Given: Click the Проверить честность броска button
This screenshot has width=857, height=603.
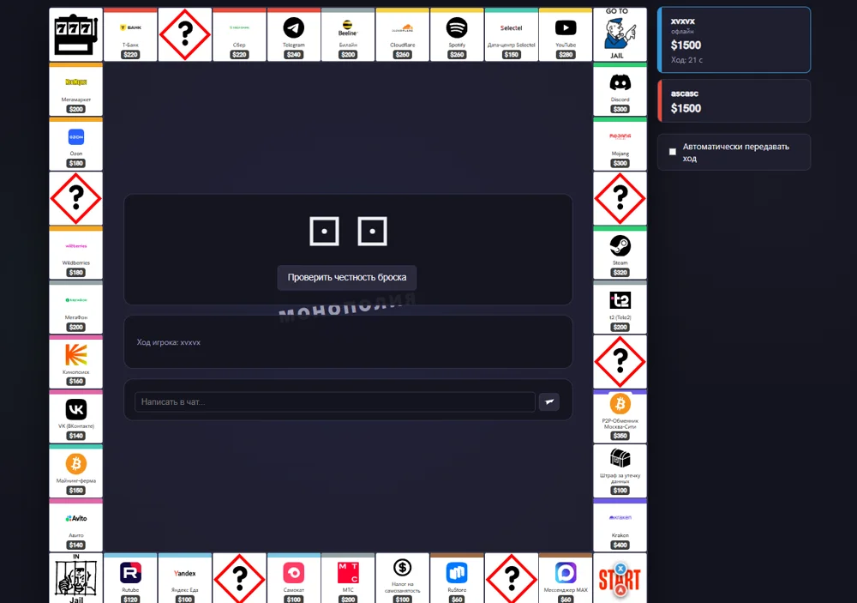Looking at the screenshot, I should point(347,277).
